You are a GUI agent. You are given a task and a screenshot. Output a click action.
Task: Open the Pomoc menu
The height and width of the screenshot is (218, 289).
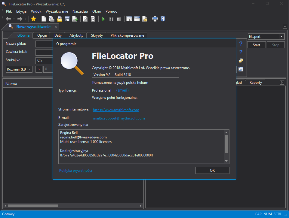point(111,11)
